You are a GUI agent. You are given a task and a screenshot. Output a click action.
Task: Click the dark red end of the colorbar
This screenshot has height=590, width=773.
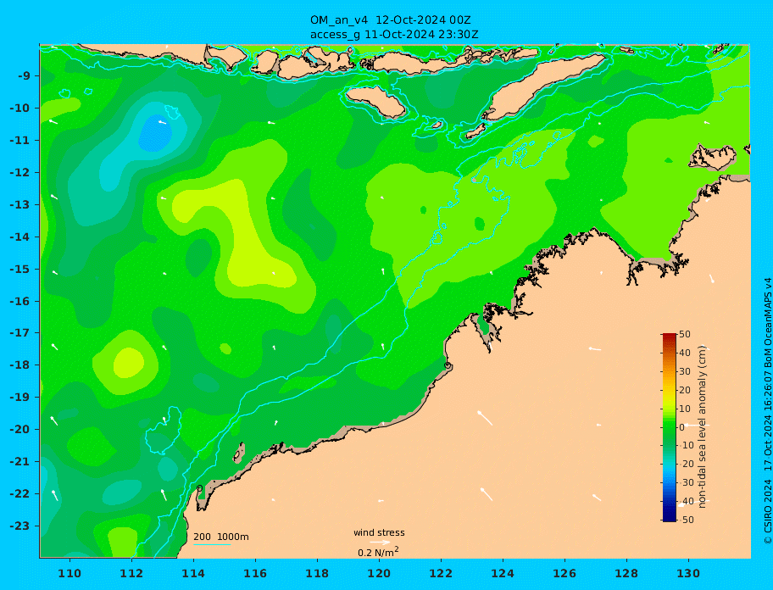669,337
